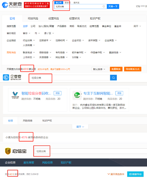Open the Qichacha 公司 results tab
147x179 pixels.
10,120
